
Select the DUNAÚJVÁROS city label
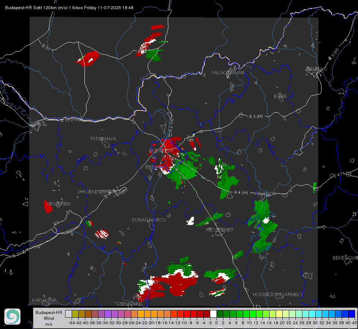[x=149, y=220]
